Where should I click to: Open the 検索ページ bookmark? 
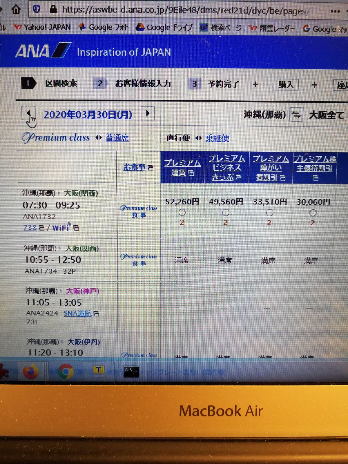point(221,28)
